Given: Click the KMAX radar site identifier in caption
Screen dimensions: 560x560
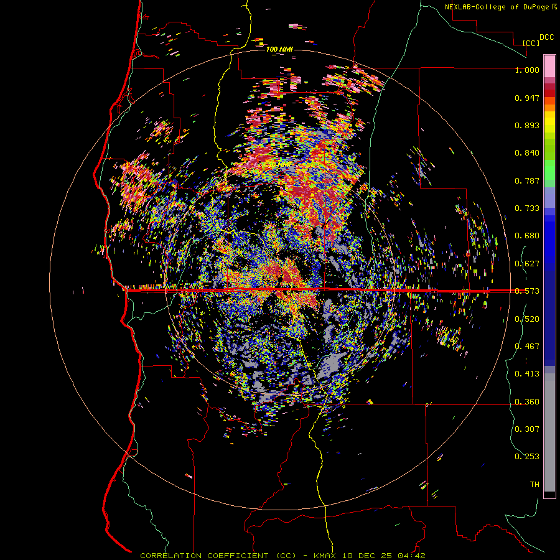Looking at the screenshot, I should (325, 556).
